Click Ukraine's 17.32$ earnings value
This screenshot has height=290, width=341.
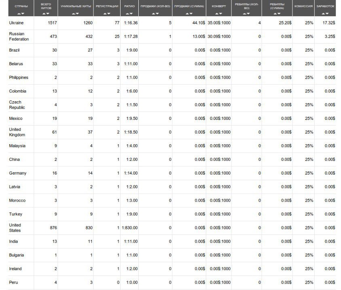[x=328, y=23]
